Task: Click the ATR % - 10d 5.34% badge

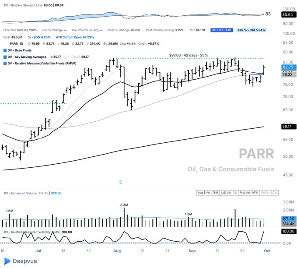Action: tap(251, 30)
